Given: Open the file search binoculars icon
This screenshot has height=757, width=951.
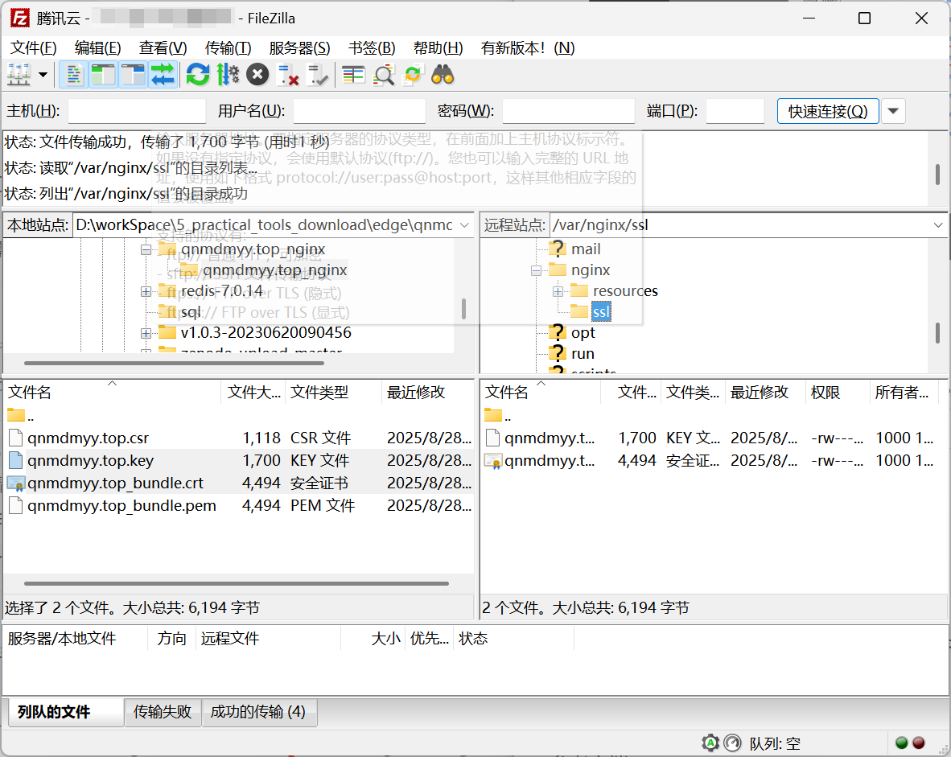Looking at the screenshot, I should (443, 76).
